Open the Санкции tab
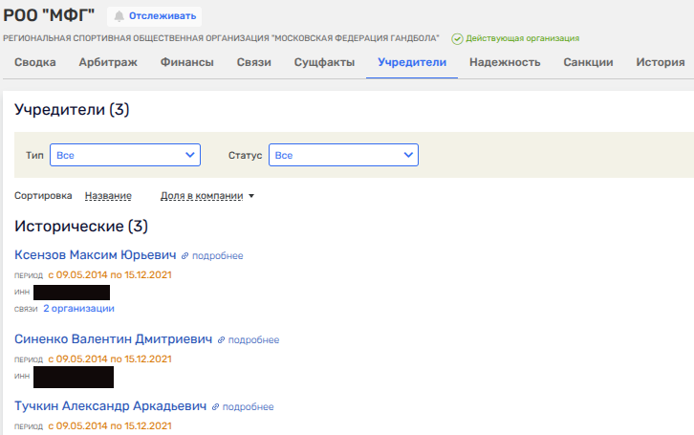 pos(588,63)
